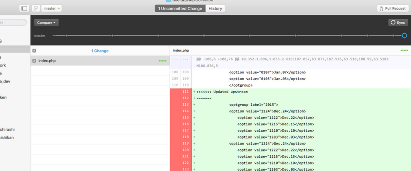Toggle the select all changes checkbox
This screenshot has width=411, height=171.
click(35, 51)
